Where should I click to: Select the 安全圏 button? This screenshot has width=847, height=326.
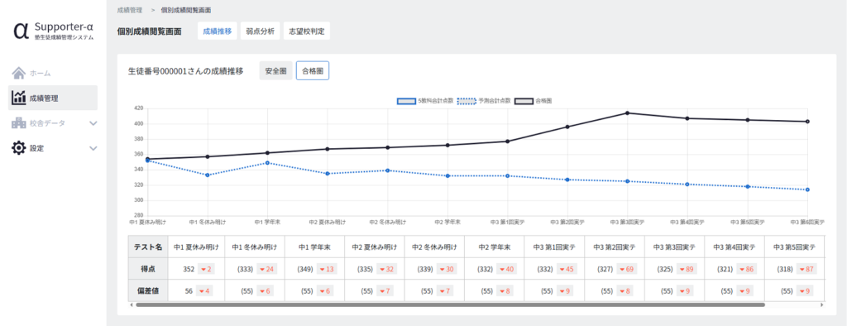click(x=275, y=71)
